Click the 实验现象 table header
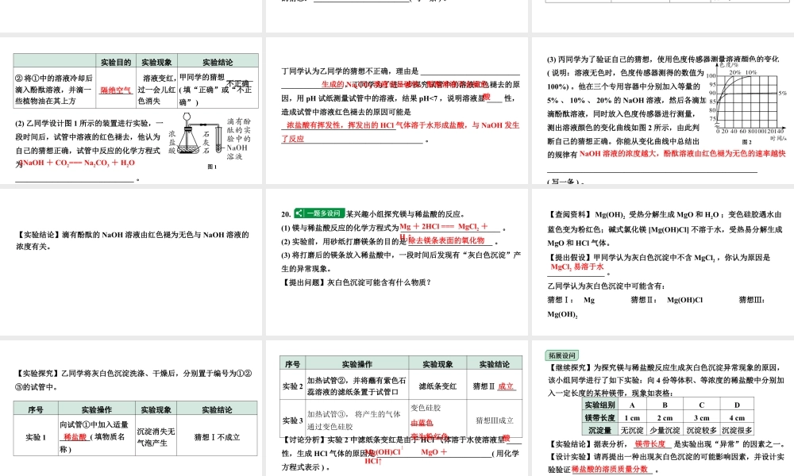This screenshot has width=794, height=476. pos(440,363)
